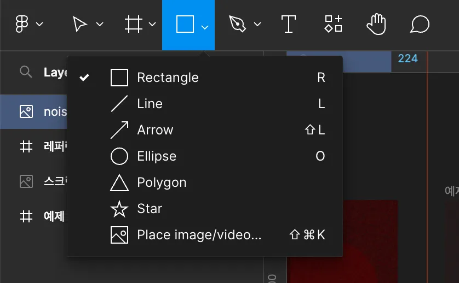This screenshot has width=459, height=283.
Task: Click the Rectangle shape tool button
Action: coord(185,25)
